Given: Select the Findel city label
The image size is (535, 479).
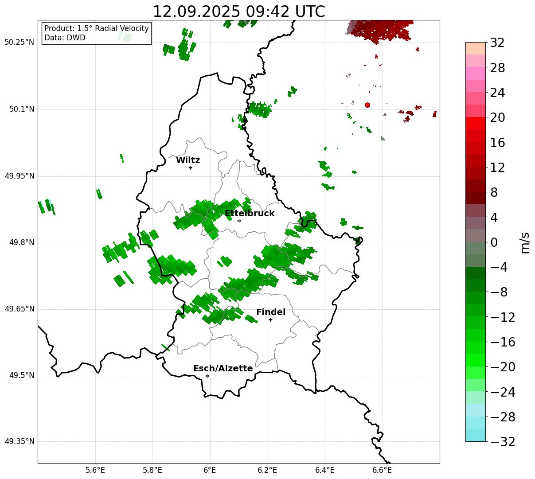Looking at the screenshot, I should pyautogui.click(x=271, y=312).
